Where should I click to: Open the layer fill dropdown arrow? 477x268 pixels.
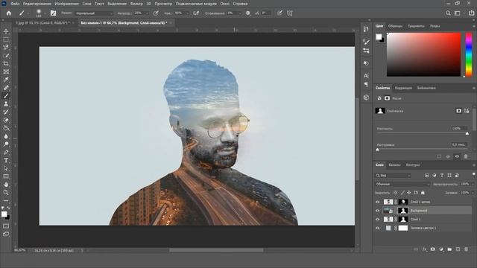(472, 193)
